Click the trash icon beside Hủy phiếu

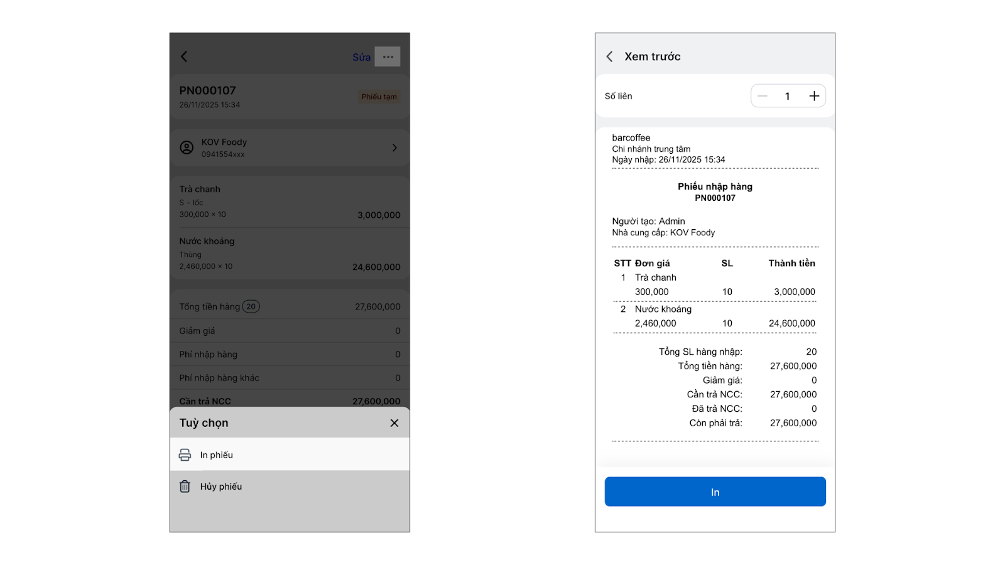[x=185, y=487]
